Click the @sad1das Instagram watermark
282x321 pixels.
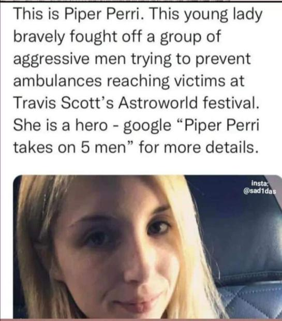(259, 192)
